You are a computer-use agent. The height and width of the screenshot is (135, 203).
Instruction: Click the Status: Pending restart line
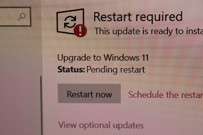(x=101, y=70)
